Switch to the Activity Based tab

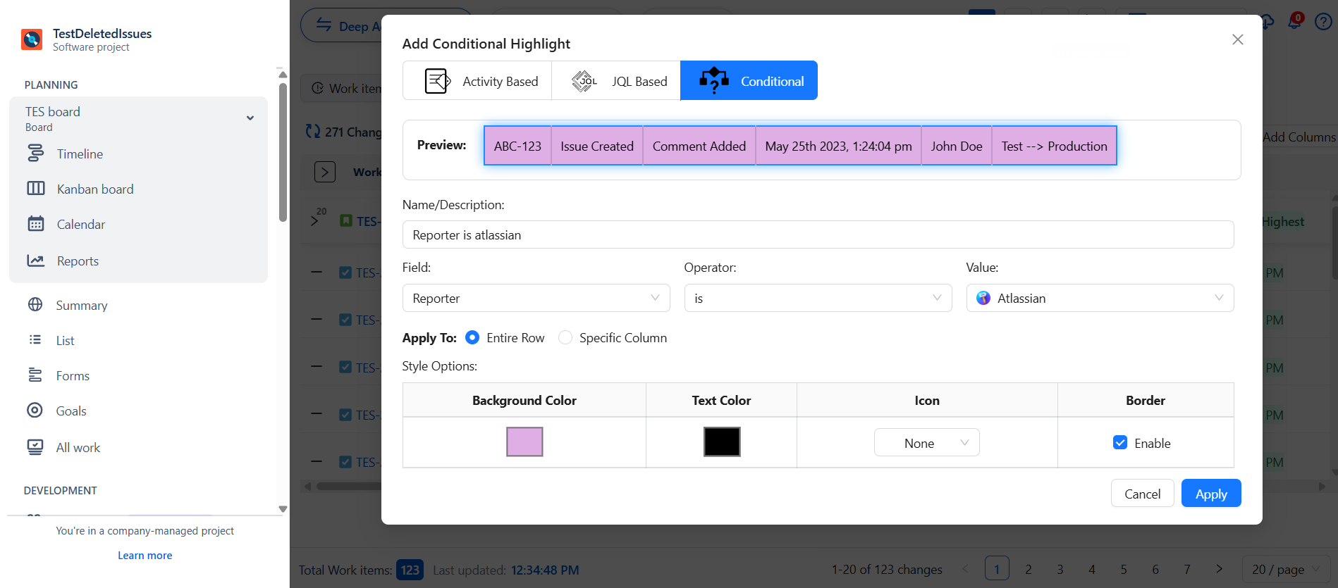478,81
